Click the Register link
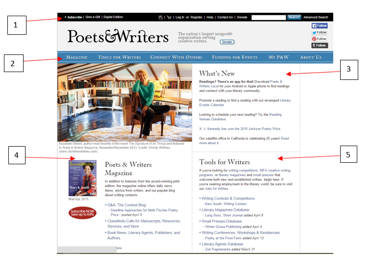 196,17
